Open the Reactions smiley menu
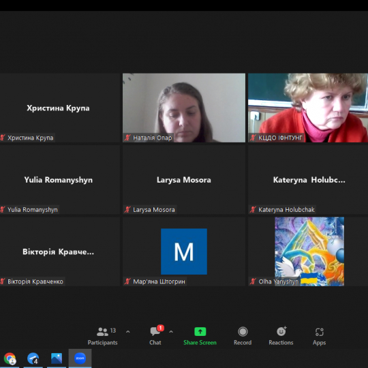This screenshot has height=368, width=368. [281, 336]
